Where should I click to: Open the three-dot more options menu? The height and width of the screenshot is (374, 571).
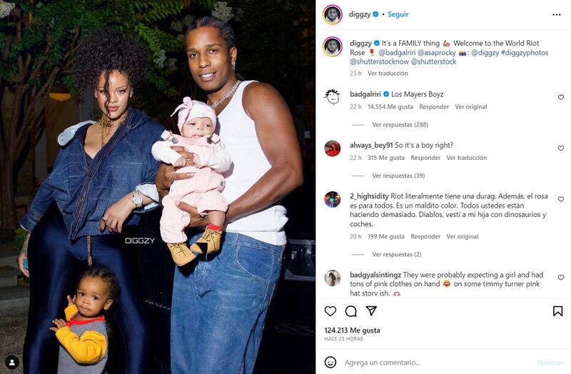pos(557,14)
